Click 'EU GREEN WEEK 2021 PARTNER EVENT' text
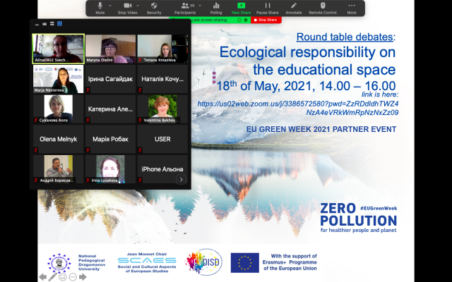This screenshot has width=452, height=282. 321,129
